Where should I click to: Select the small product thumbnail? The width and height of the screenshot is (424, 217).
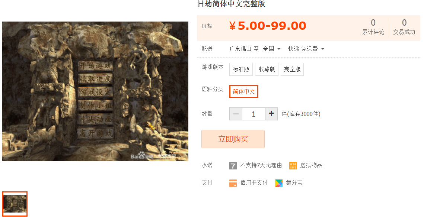click(x=15, y=204)
